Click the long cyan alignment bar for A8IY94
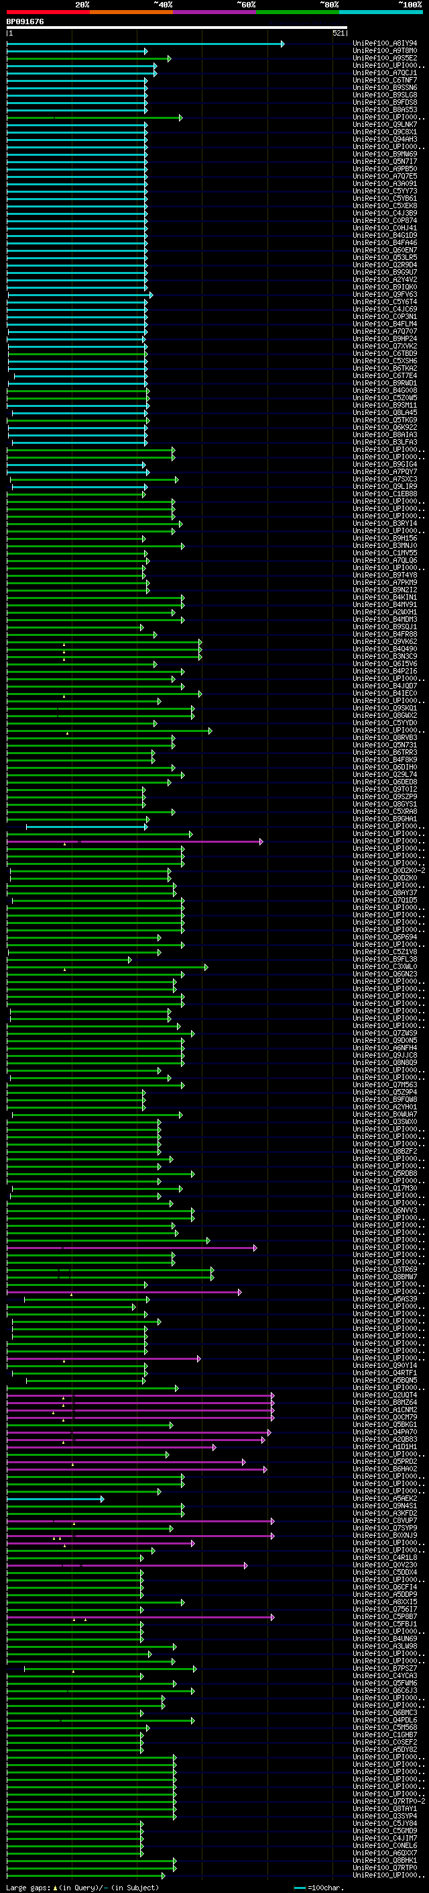This screenshot has height=1893, width=429. click(x=145, y=44)
